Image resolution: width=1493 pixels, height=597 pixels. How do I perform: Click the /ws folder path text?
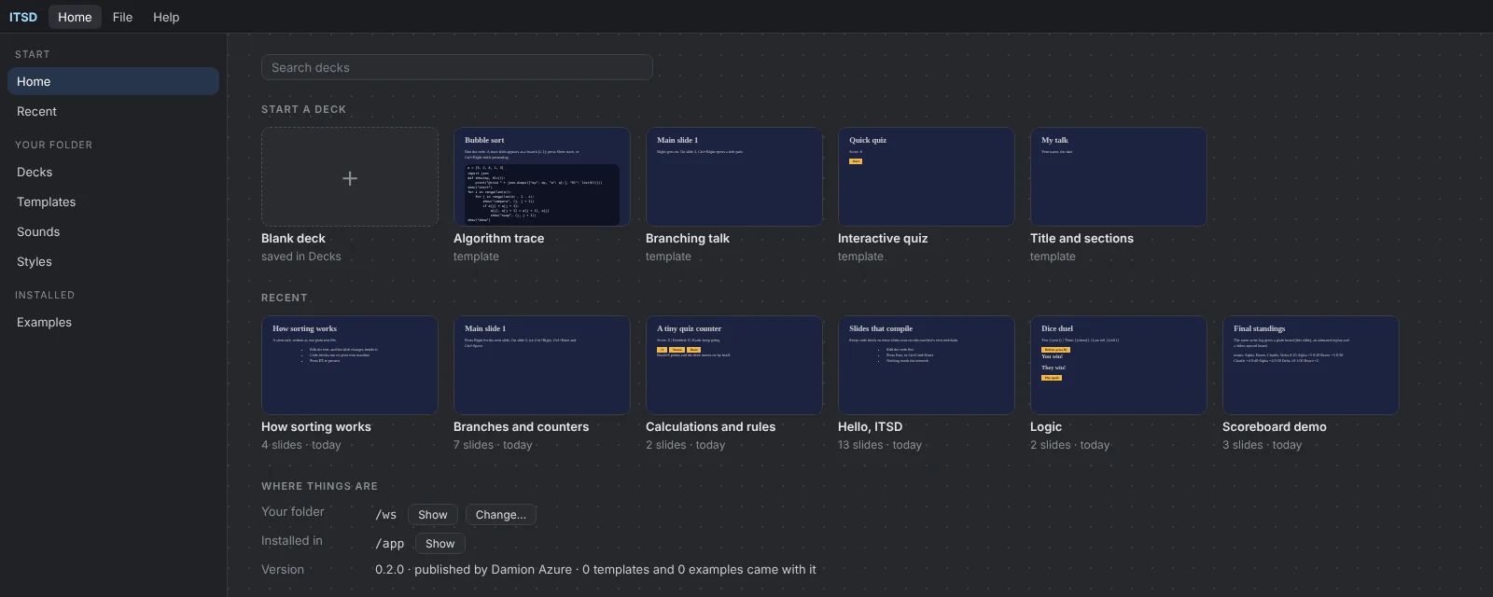[x=386, y=515]
